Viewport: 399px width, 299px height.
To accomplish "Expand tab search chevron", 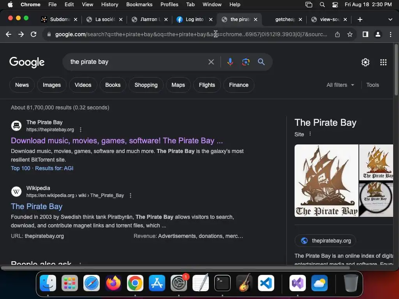I will [x=390, y=19].
